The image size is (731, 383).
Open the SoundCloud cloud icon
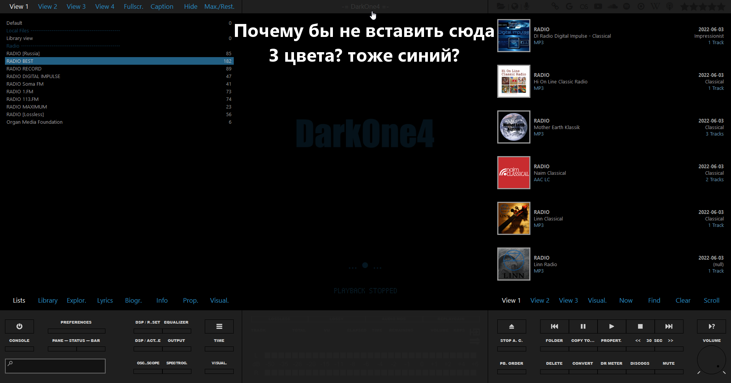tap(612, 6)
